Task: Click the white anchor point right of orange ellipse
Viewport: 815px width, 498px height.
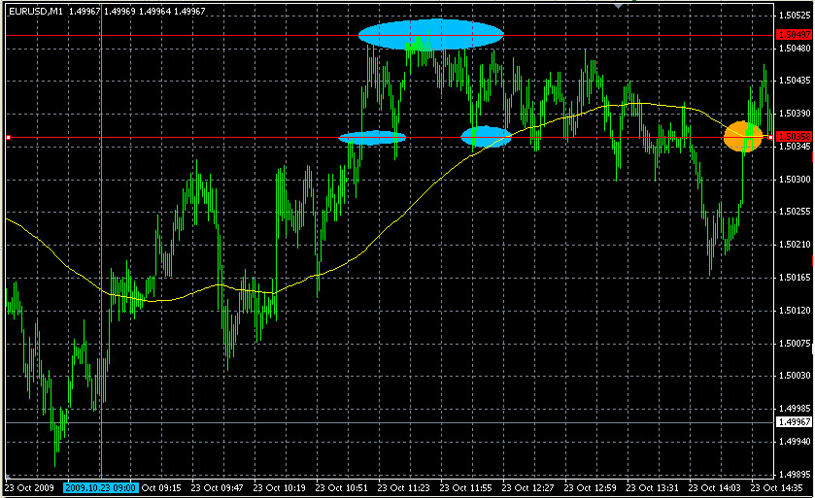Action: (770, 137)
